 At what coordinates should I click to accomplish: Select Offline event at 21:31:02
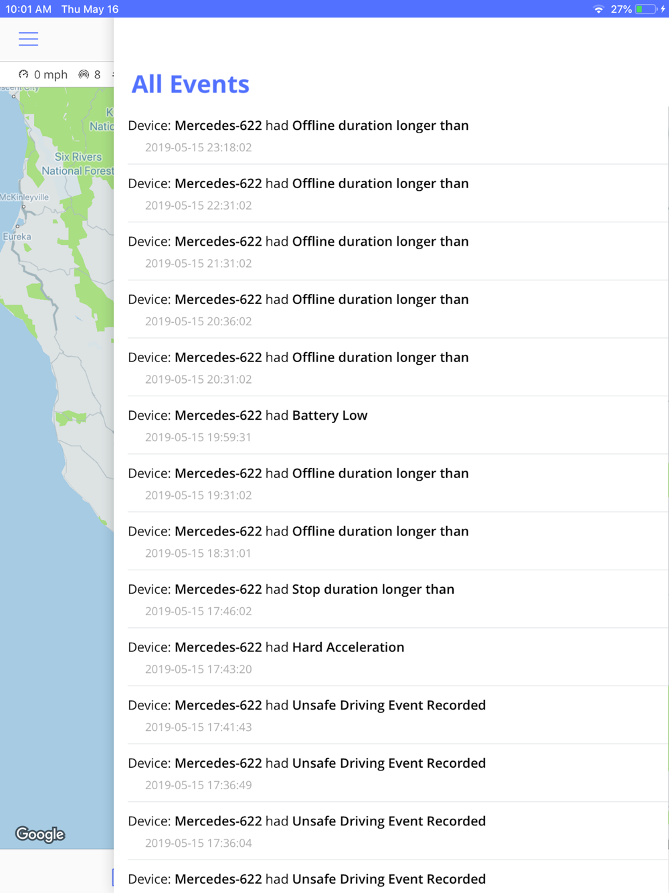[380, 242]
